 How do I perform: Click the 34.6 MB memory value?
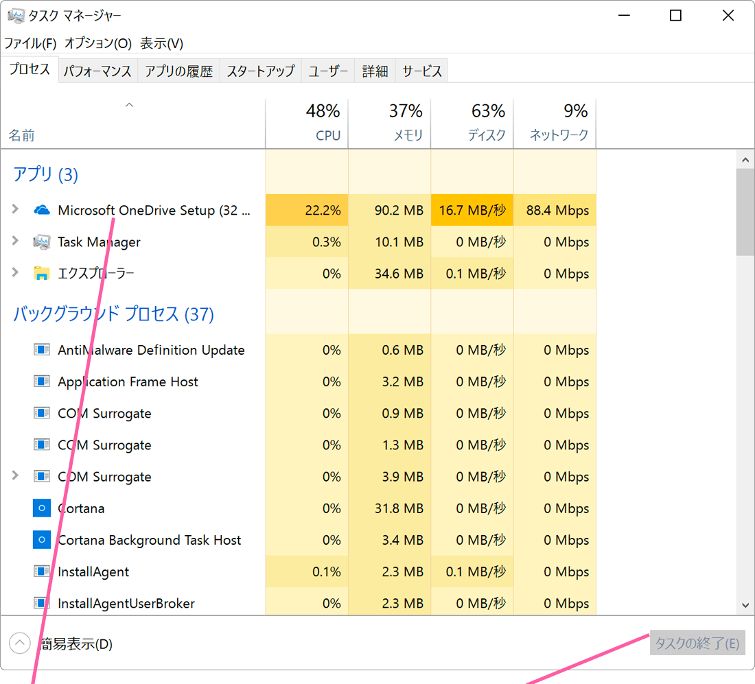point(399,274)
